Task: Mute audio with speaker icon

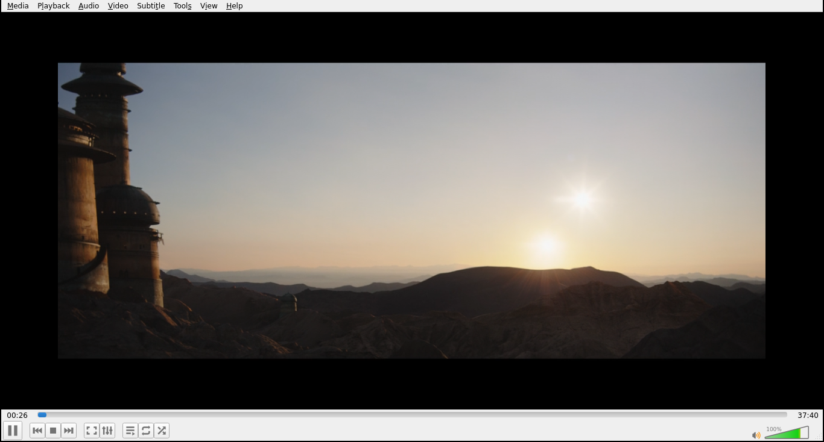Action: pyautogui.click(x=756, y=435)
